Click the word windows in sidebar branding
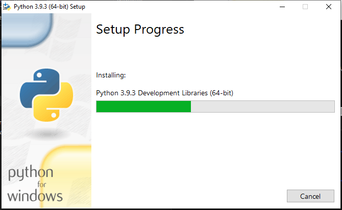 point(35,196)
